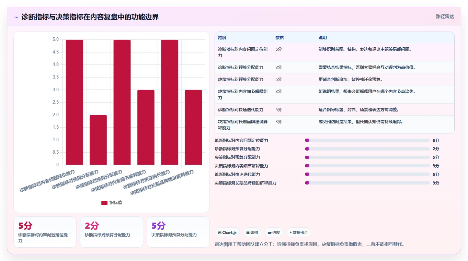Click table cell 决策指标对长期品牌建设解释能力
This screenshot has height=261, width=468.
[x=243, y=124]
